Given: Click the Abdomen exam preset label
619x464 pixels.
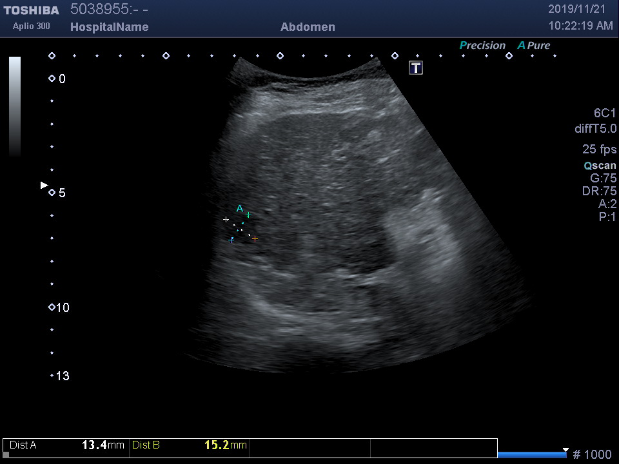Looking at the screenshot, I should [308, 27].
